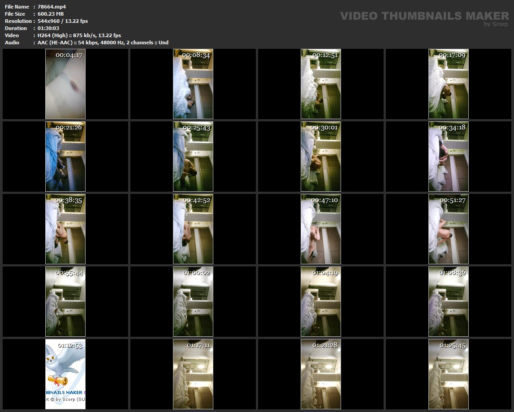This screenshot has width=514, height=412.
Task: Click the frame timestamped 00:21:26
Action: tap(65, 156)
